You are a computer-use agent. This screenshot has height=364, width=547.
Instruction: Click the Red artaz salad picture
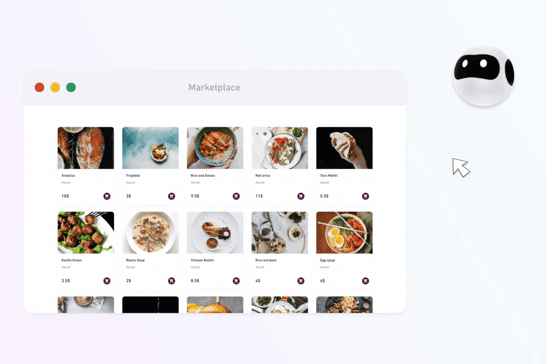click(280, 148)
